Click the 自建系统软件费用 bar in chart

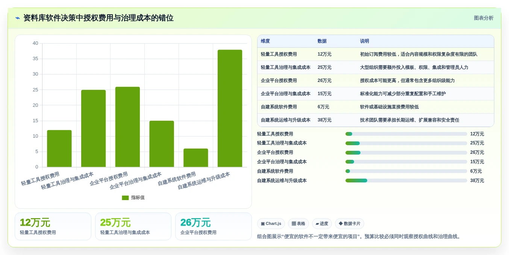196,158
